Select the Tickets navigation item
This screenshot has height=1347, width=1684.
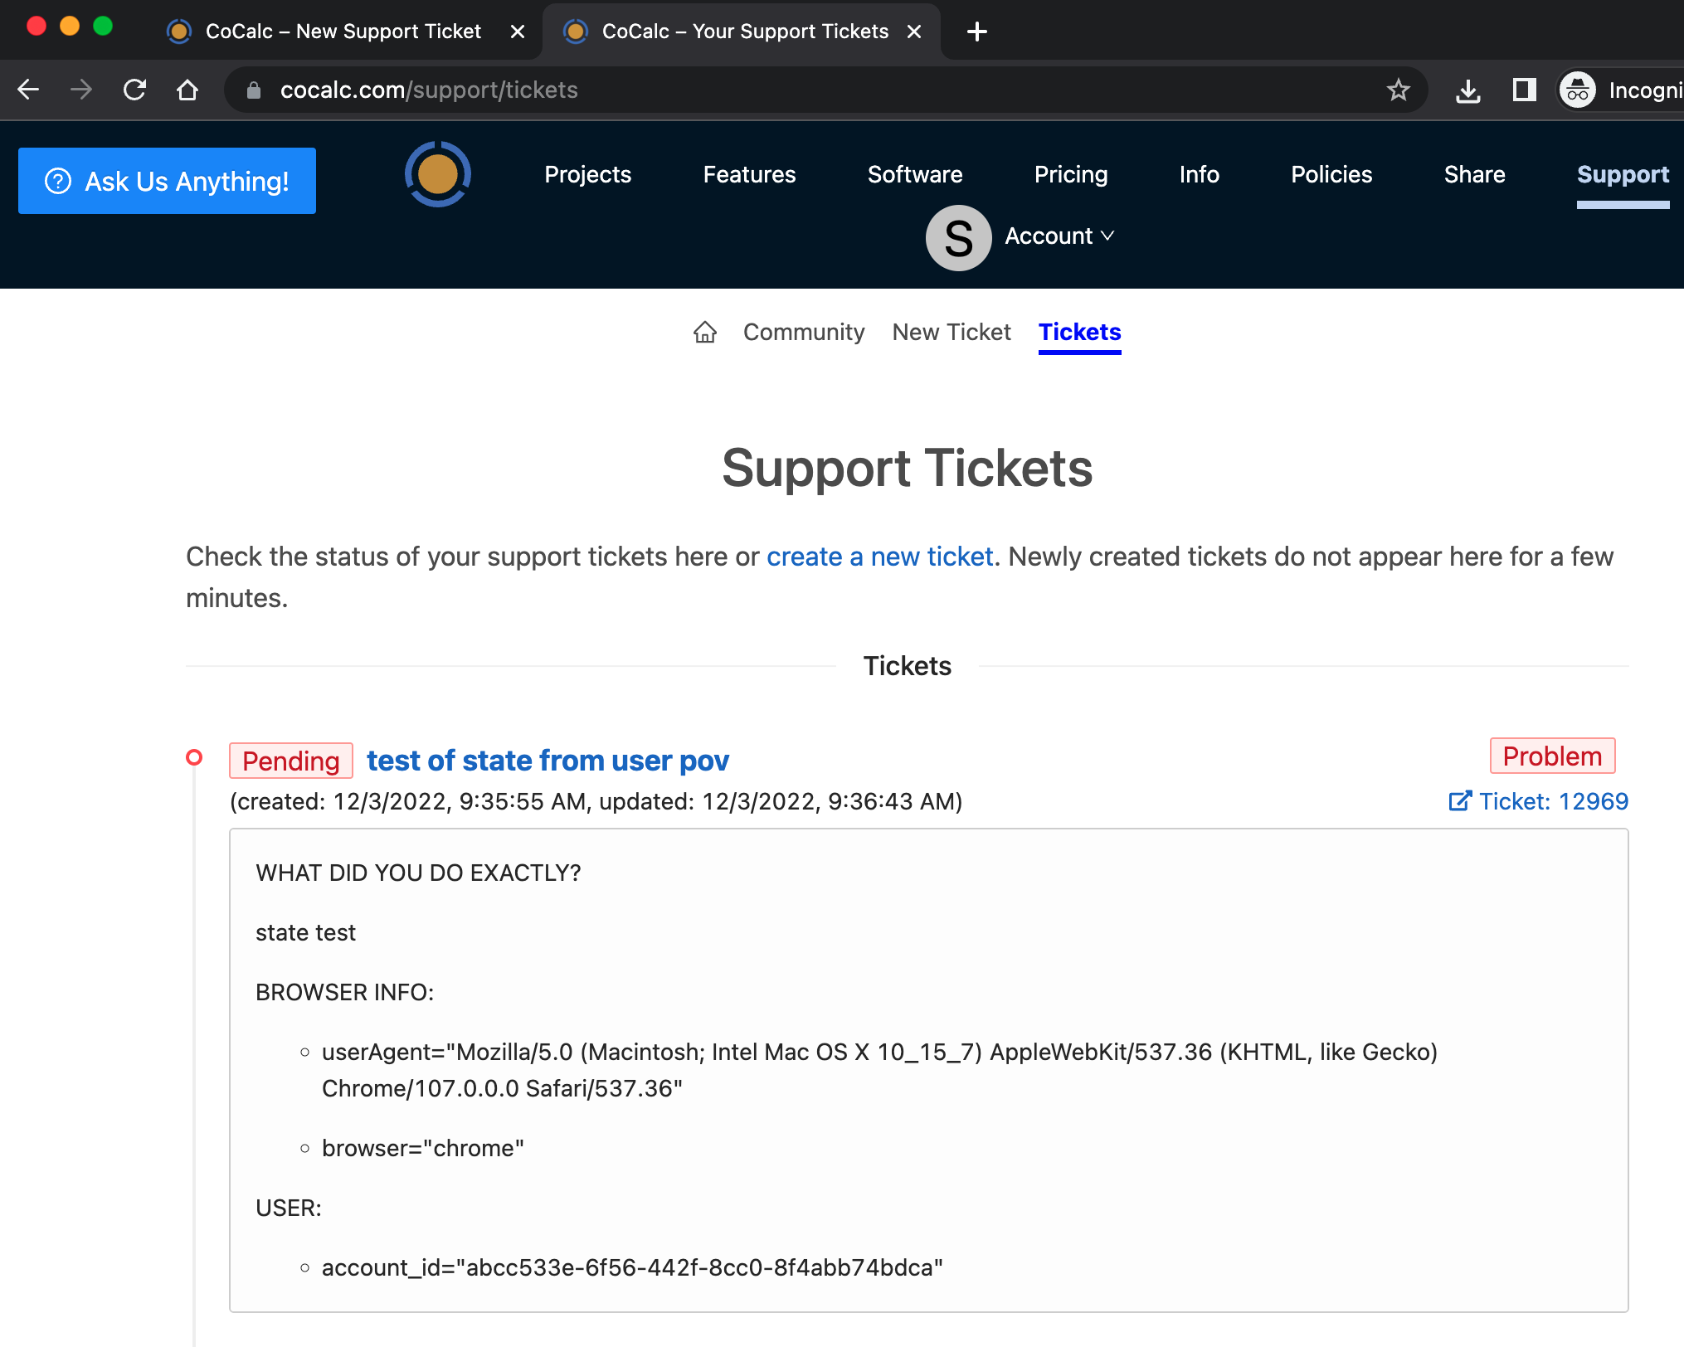(x=1079, y=332)
